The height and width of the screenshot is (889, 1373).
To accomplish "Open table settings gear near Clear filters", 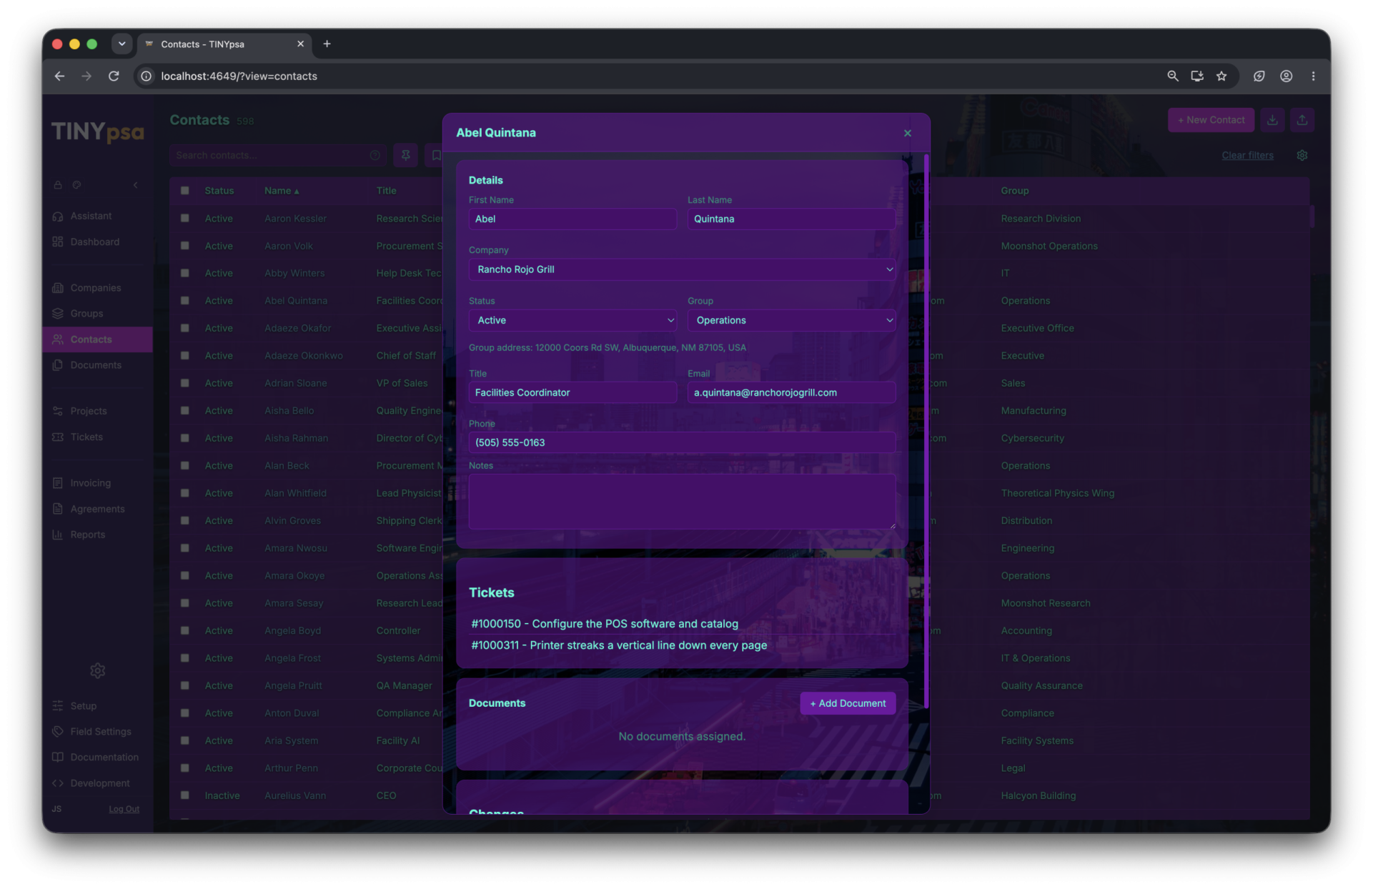I will coord(1302,155).
